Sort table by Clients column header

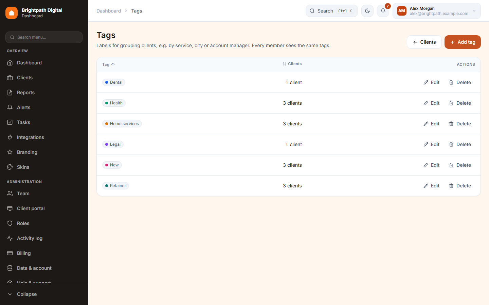292,64
